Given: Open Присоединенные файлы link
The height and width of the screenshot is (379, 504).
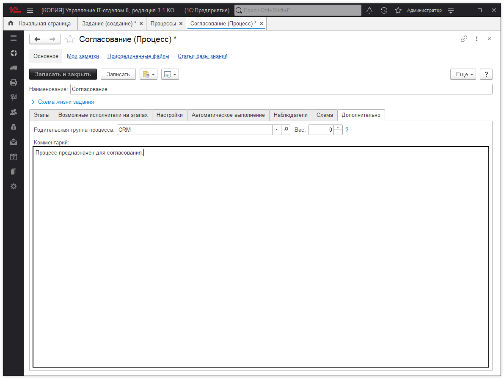Looking at the screenshot, I should click(x=138, y=56).
